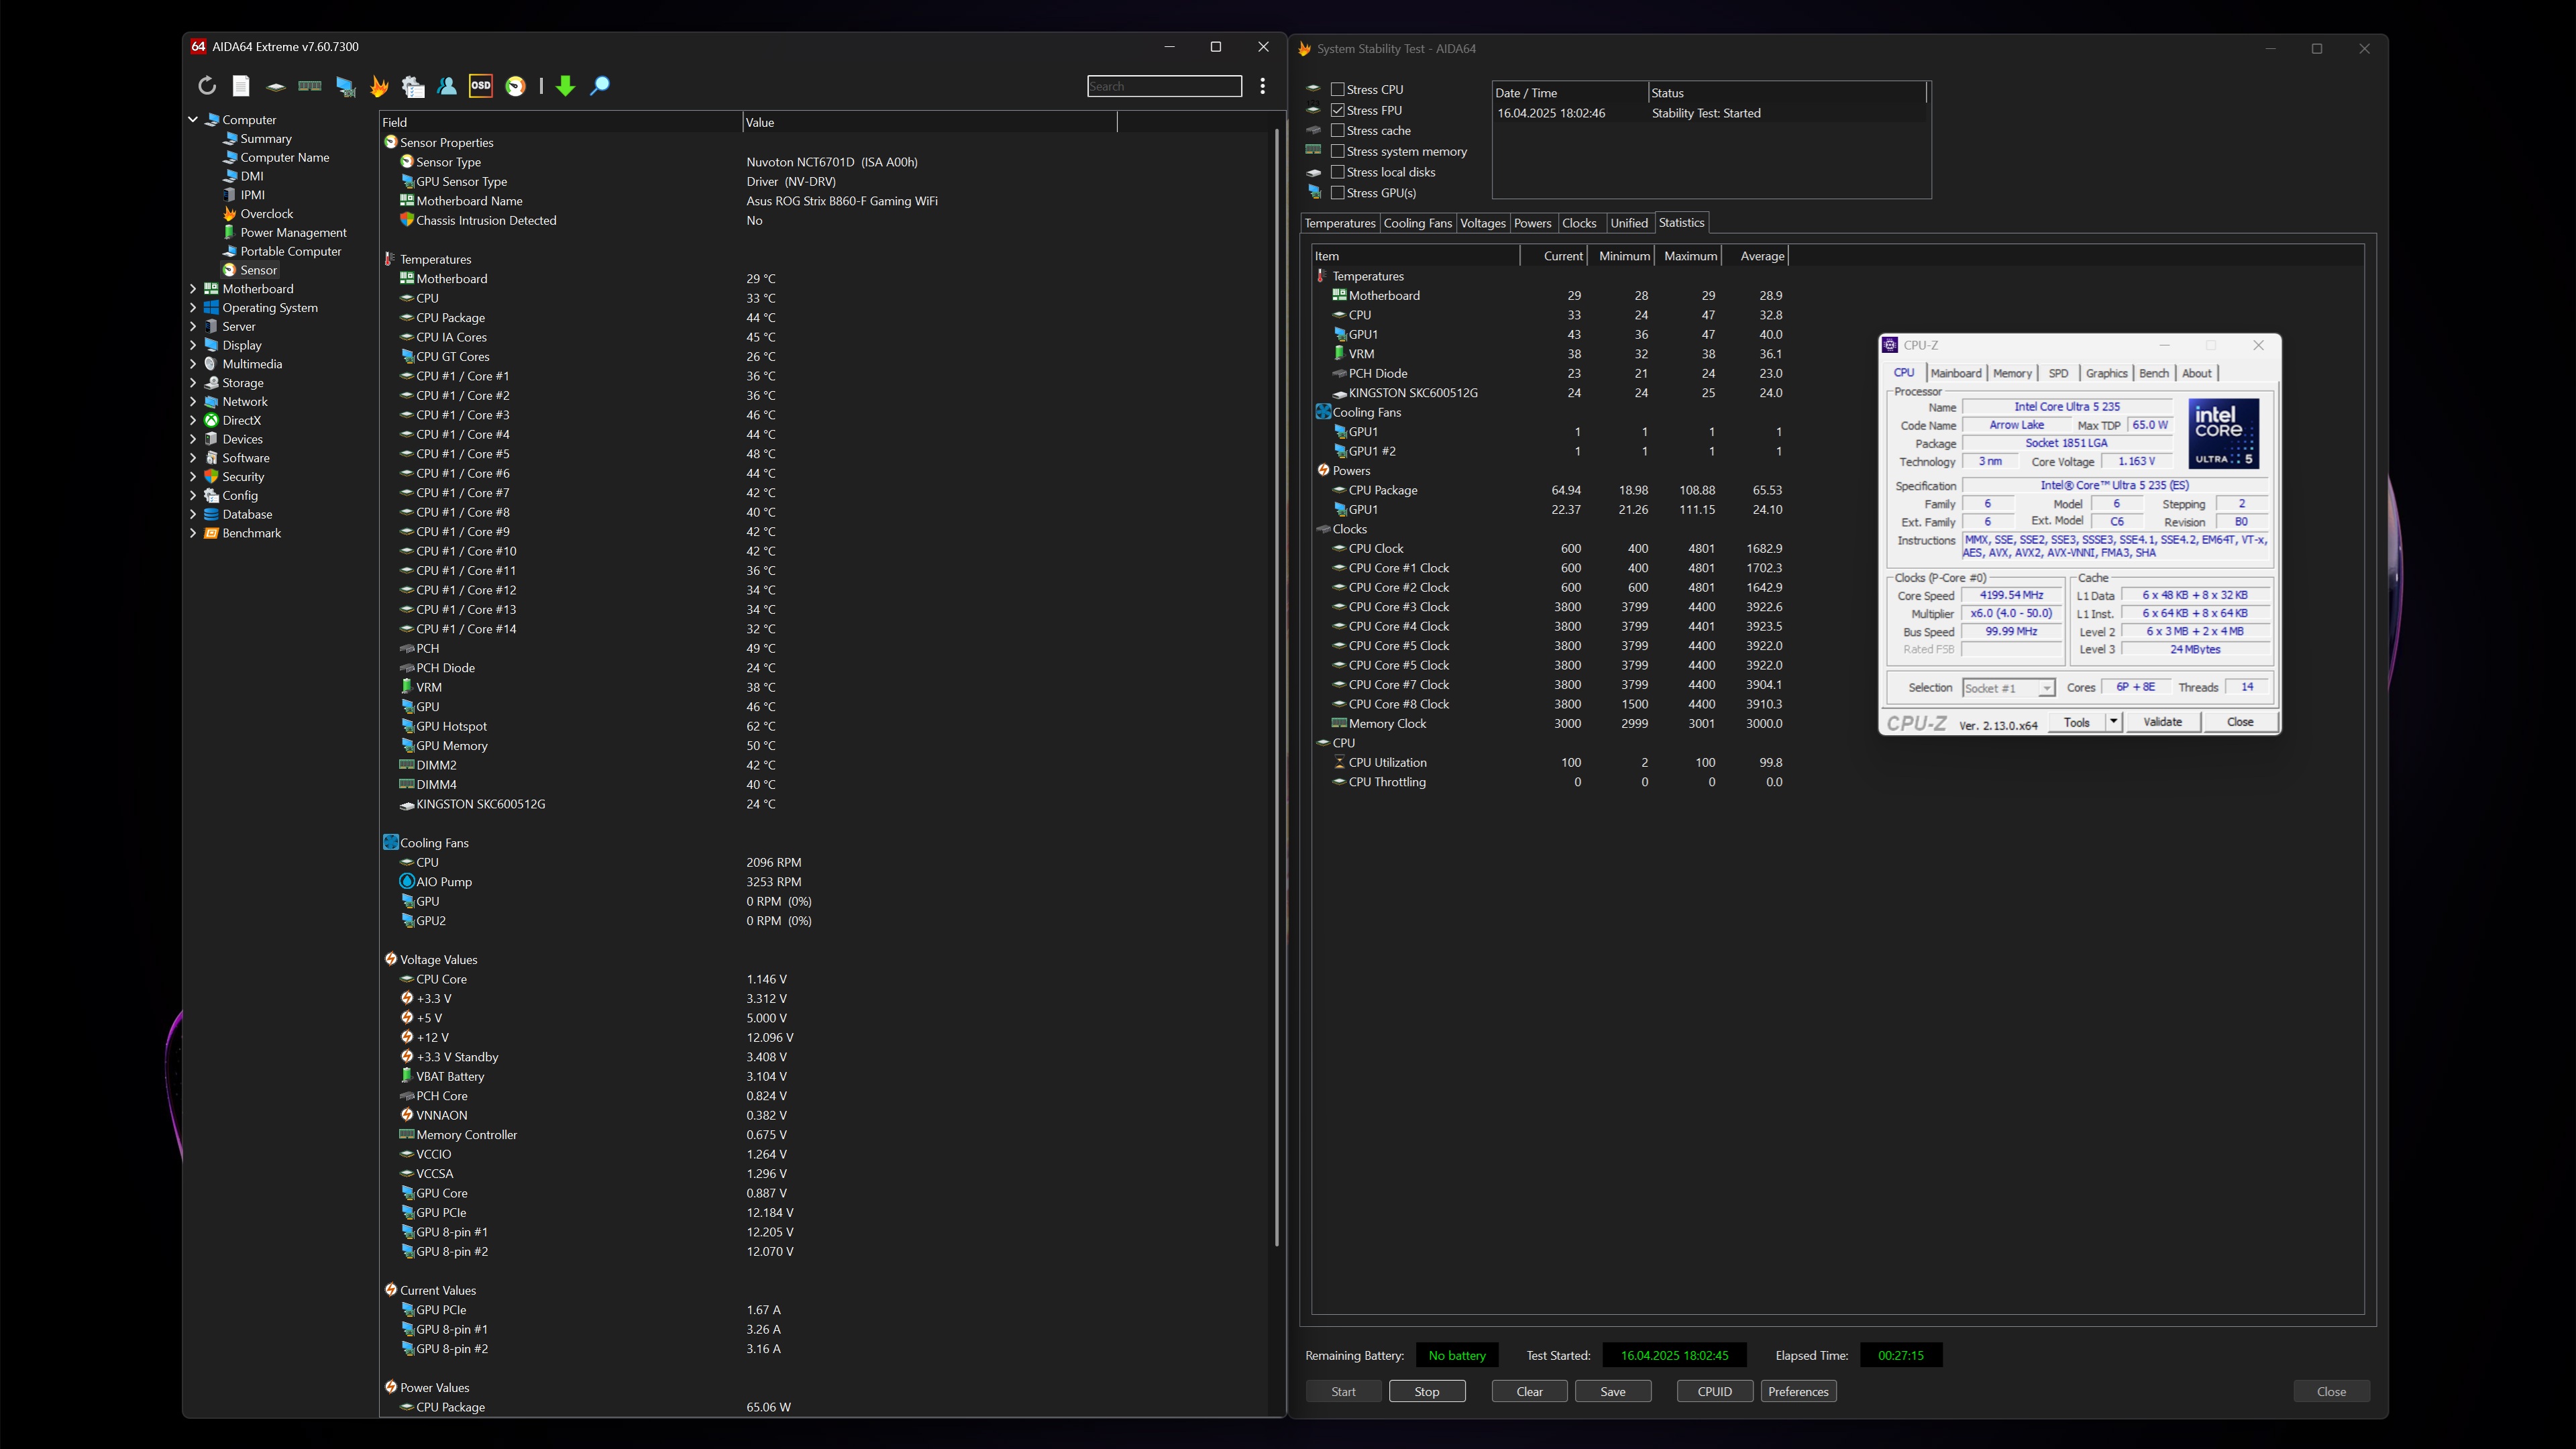Stop the running stability test

(1427, 1391)
